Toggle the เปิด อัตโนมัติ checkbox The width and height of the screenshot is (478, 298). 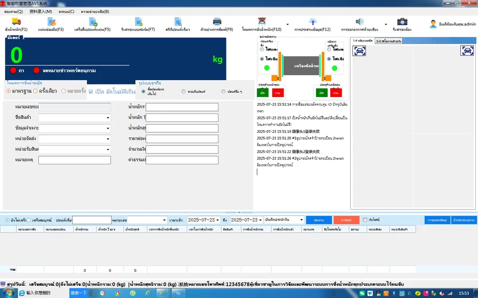click(x=91, y=91)
